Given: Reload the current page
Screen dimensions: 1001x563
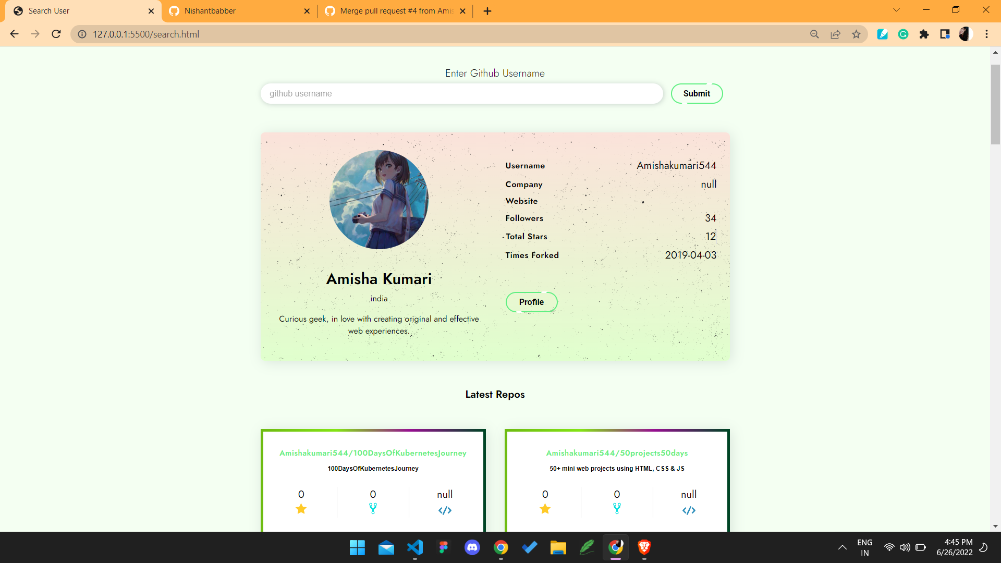Looking at the screenshot, I should 56,34.
